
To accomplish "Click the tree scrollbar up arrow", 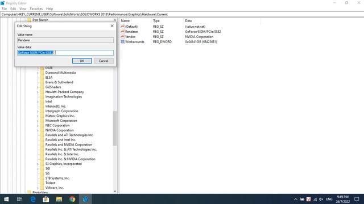I will pyautogui.click(x=115, y=20).
